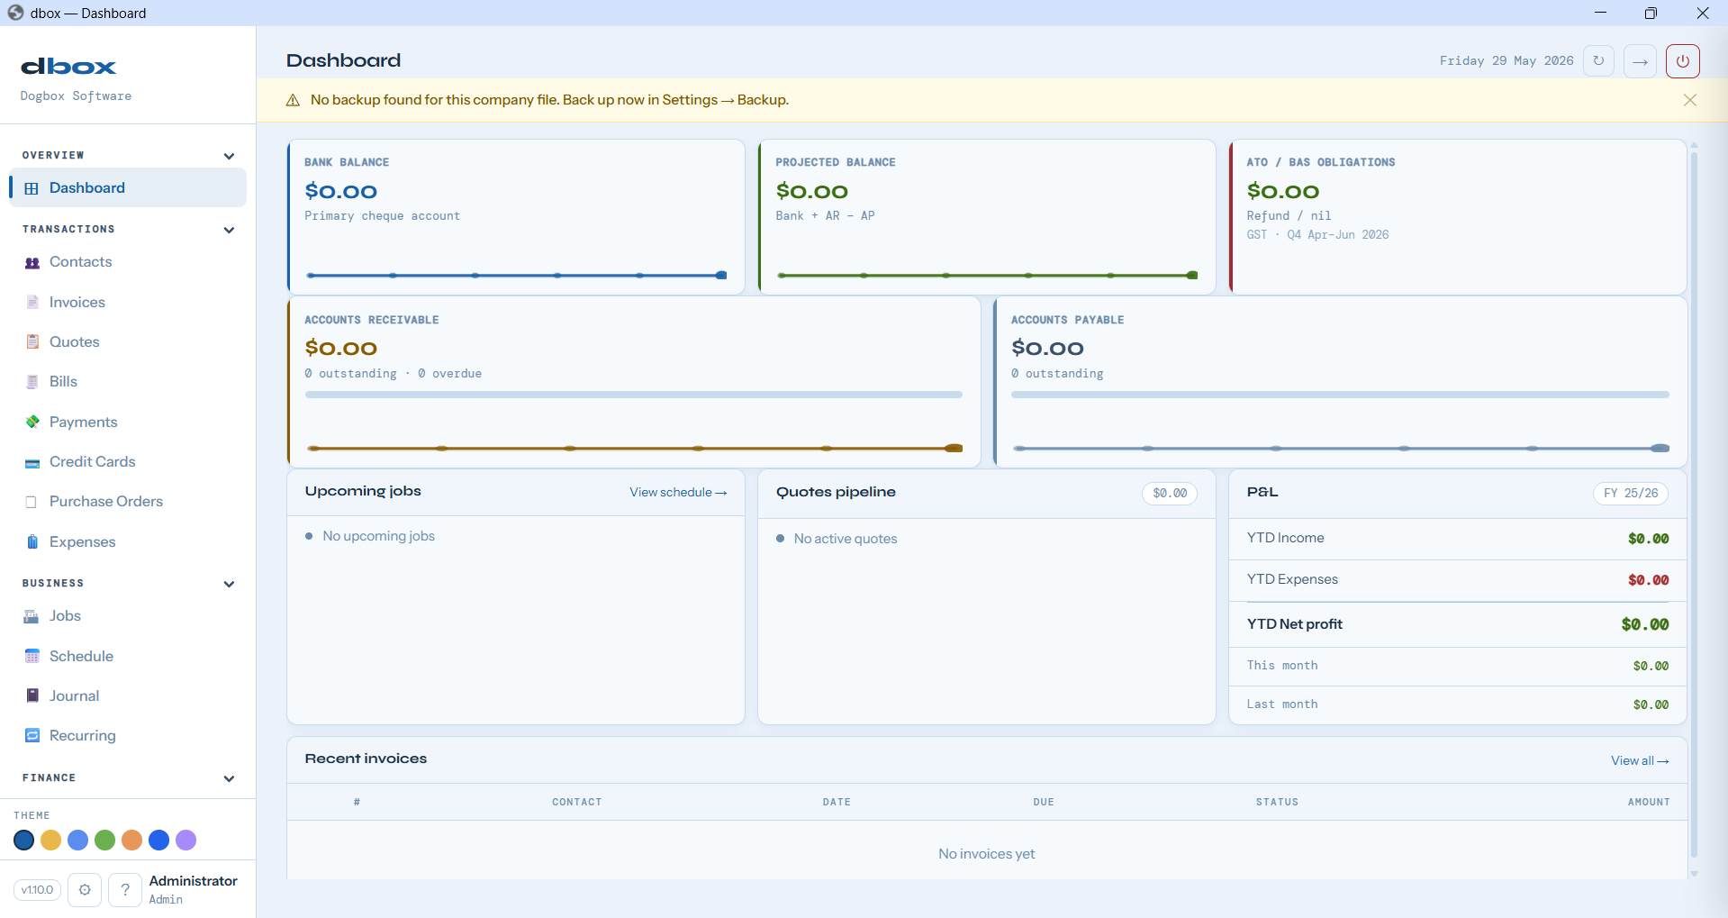
Task: Click the YTD Net profit row
Action: pyautogui.click(x=1458, y=624)
